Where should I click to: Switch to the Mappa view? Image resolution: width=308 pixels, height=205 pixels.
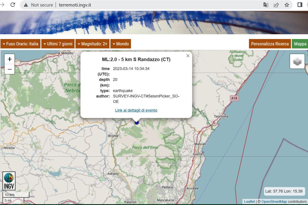[x=300, y=44]
